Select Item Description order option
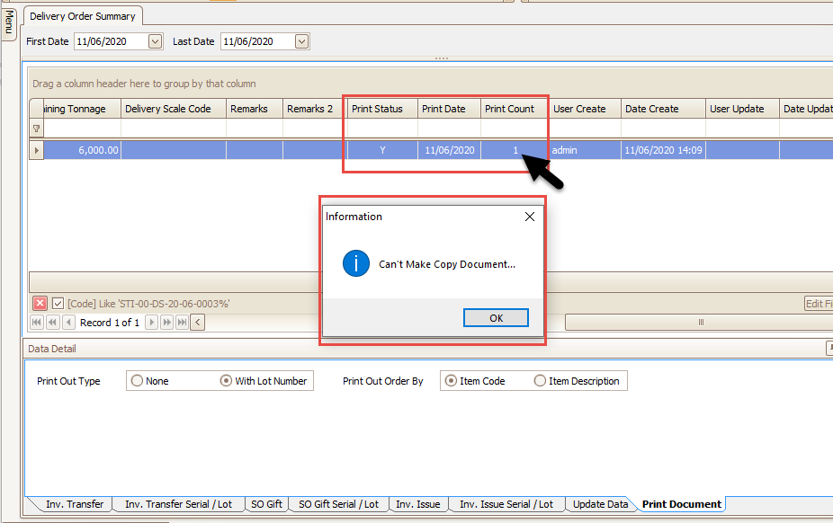833x523 pixels. pos(577,381)
